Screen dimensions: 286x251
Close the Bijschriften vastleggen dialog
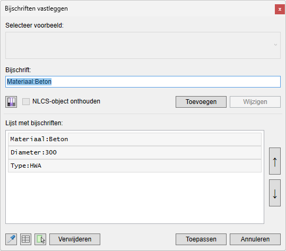pyautogui.click(x=280, y=9)
